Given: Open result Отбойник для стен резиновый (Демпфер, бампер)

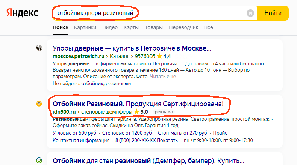Looking at the screenshot, I should click(148, 161).
